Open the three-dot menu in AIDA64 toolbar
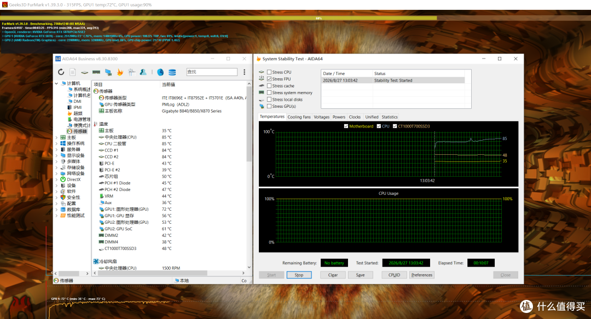Viewport: 591px width, 319px height. pyautogui.click(x=244, y=72)
